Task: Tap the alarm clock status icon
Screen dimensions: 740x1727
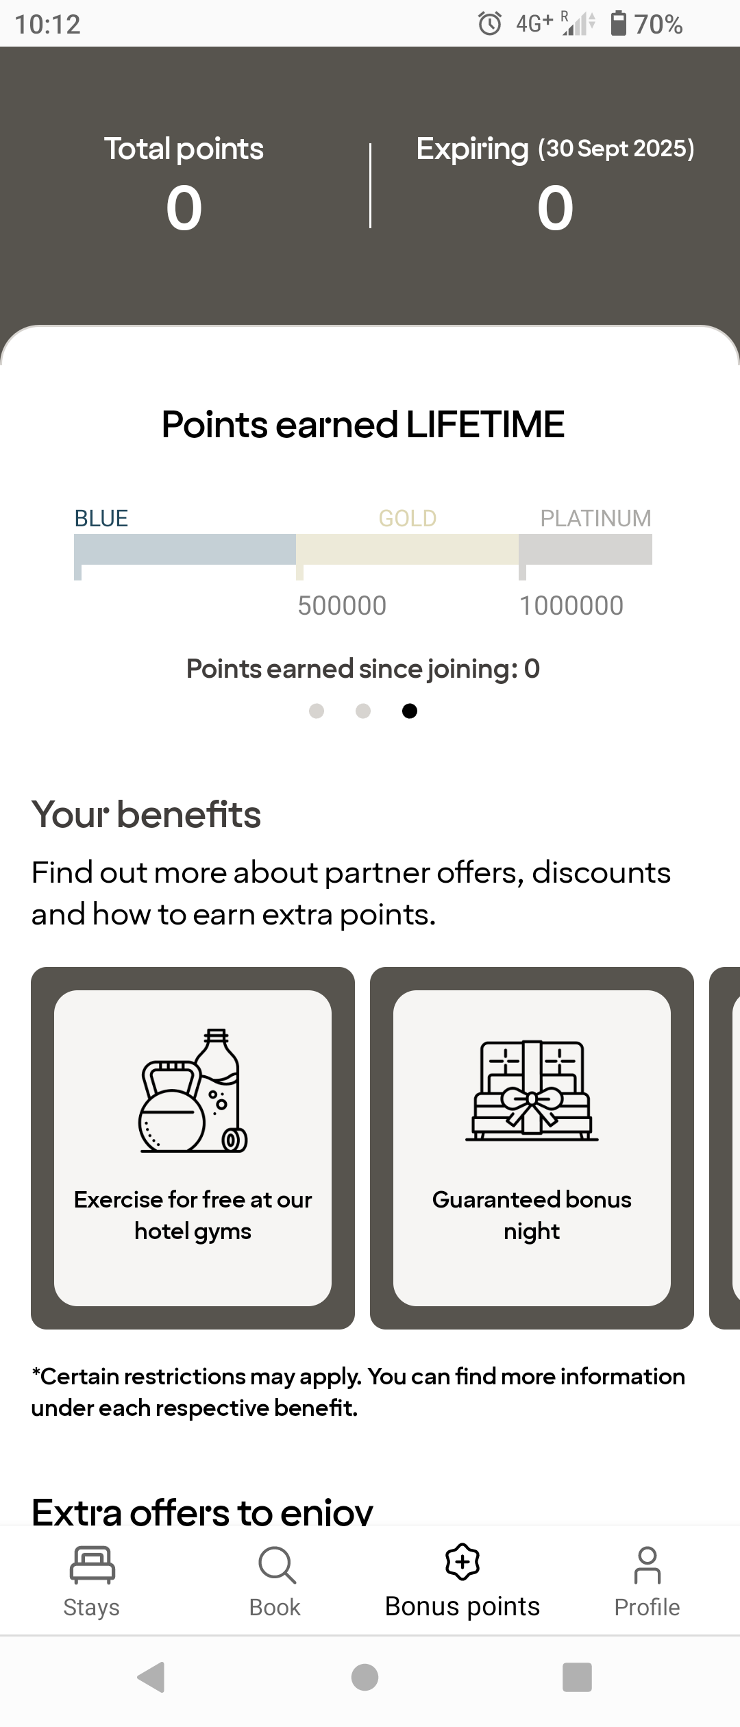Action: [x=489, y=24]
